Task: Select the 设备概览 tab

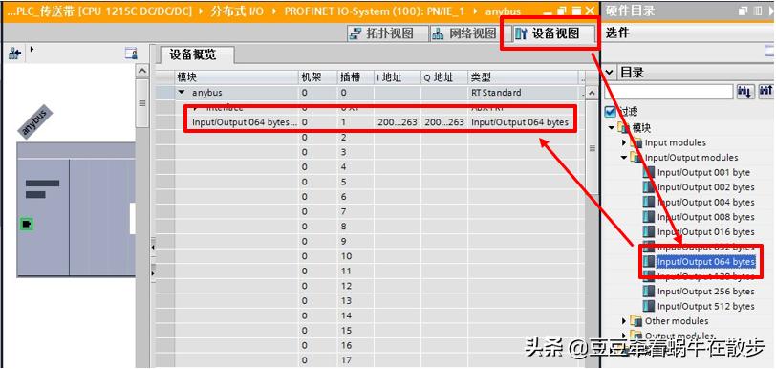Action: click(x=197, y=54)
